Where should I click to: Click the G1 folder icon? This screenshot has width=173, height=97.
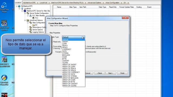point(34,25)
